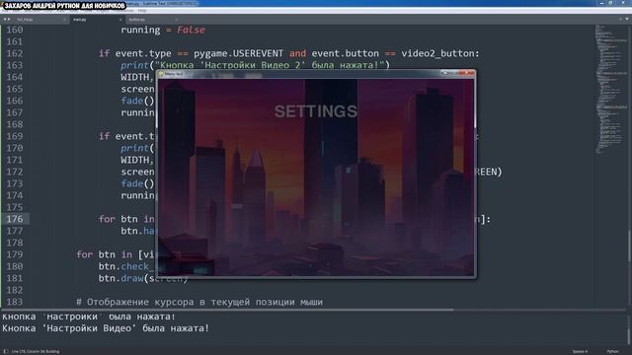
Task: Click 'btn.check' on line 180
Action: point(123,266)
